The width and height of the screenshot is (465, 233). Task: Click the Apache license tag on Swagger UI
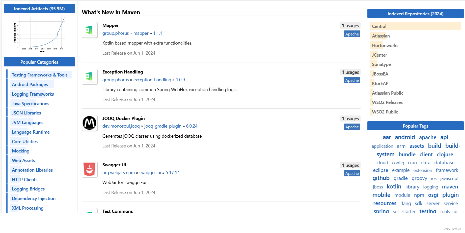pyautogui.click(x=352, y=173)
